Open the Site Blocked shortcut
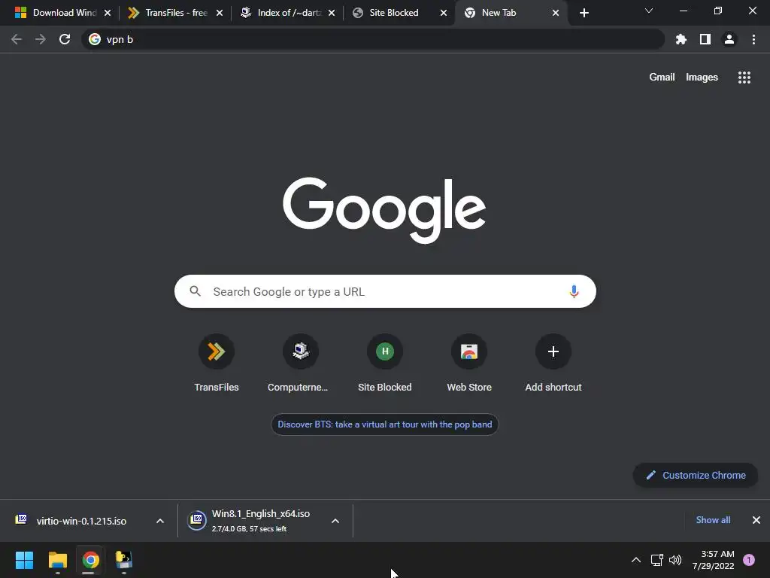This screenshot has height=578, width=770. click(x=384, y=364)
